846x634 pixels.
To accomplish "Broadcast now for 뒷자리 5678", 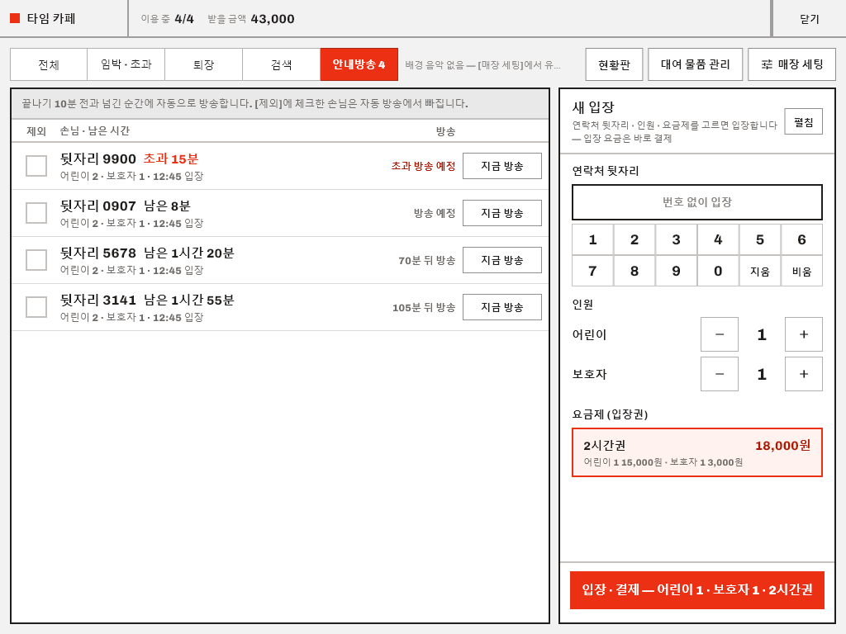I will [x=502, y=260].
